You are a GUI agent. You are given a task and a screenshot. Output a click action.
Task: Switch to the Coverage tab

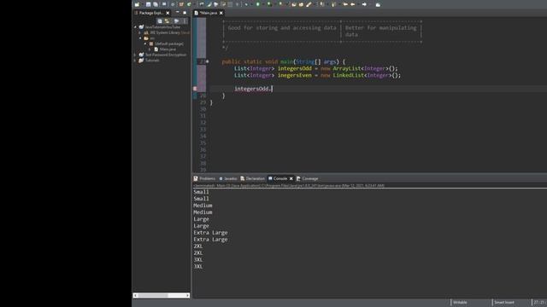(308, 178)
